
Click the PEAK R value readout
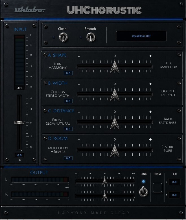tap(174, 195)
